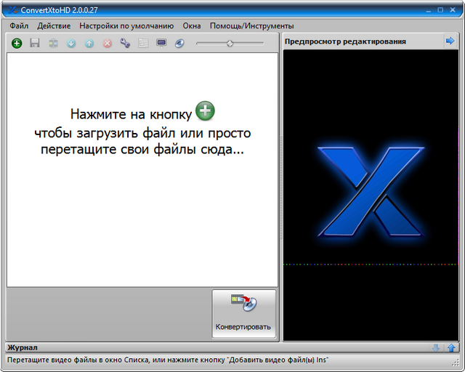The image size is (465, 372).
Task: Click the disc burn toolbar icon
Action: [x=179, y=44]
